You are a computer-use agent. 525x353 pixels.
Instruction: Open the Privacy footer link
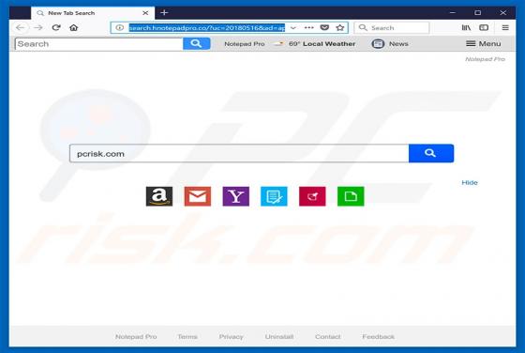[x=231, y=337]
